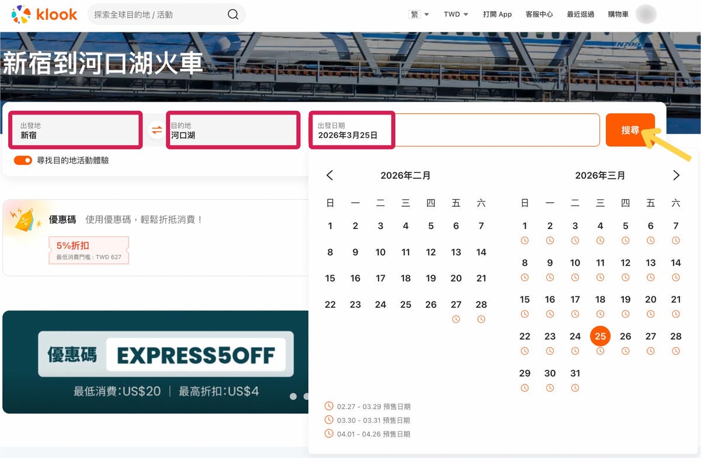Click the 目的地 河口湖 field
Image resolution: width=701 pixels, height=458 pixels.
[x=234, y=130]
